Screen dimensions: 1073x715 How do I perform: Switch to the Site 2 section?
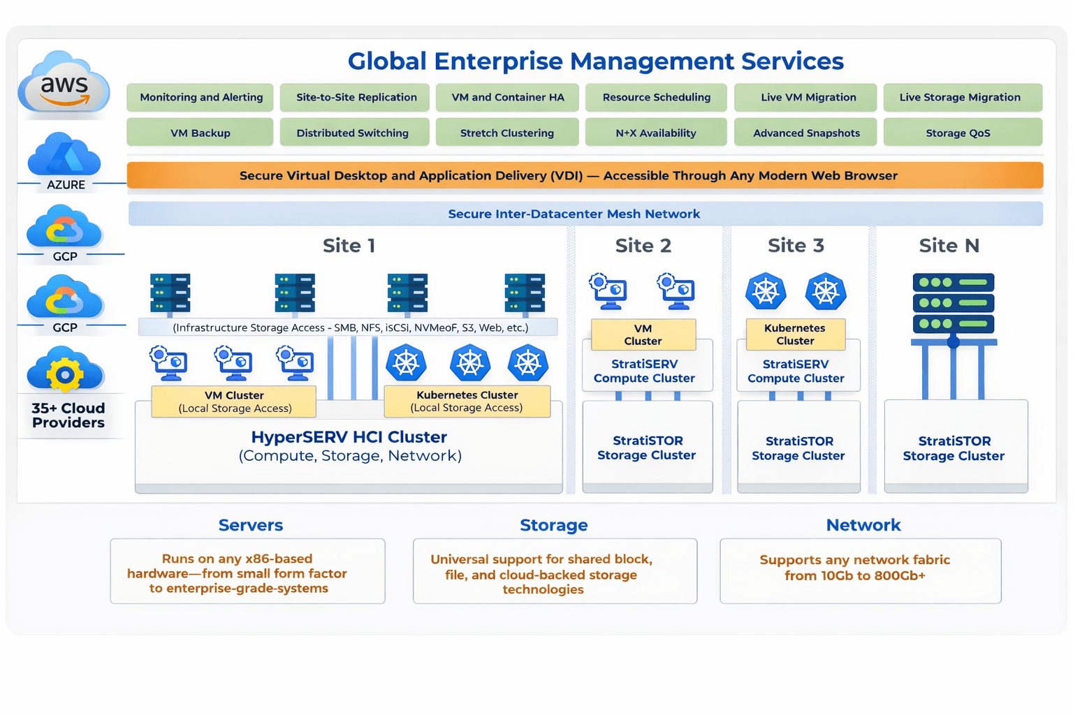pyautogui.click(x=643, y=246)
